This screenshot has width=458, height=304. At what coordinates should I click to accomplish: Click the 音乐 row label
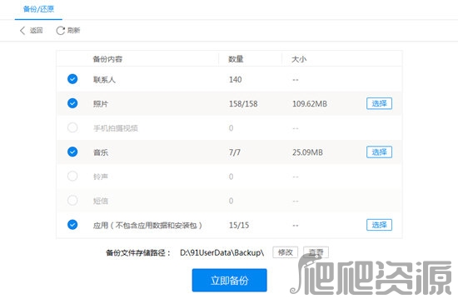(x=101, y=152)
